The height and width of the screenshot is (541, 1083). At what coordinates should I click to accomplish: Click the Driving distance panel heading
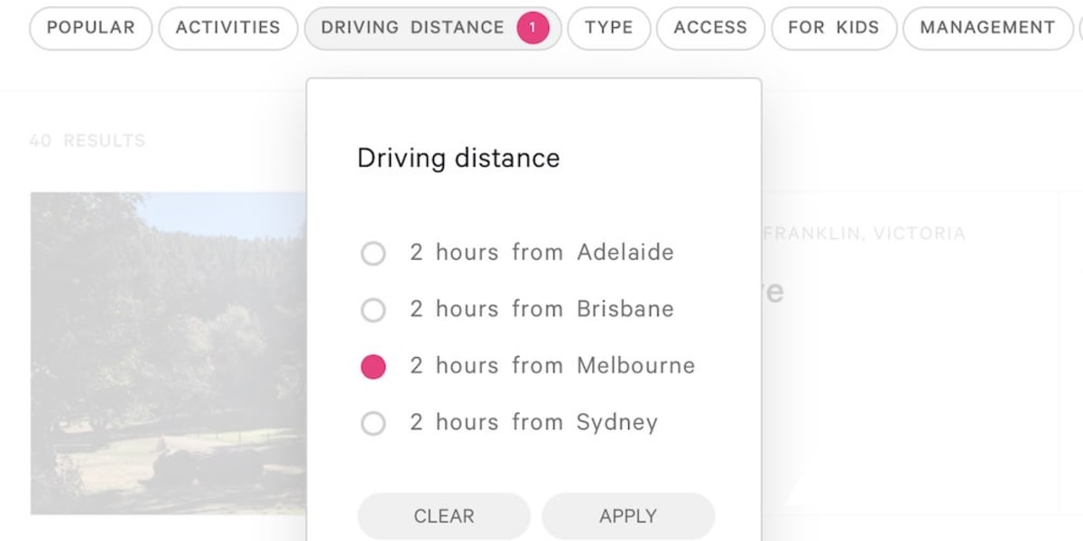pyautogui.click(x=458, y=158)
